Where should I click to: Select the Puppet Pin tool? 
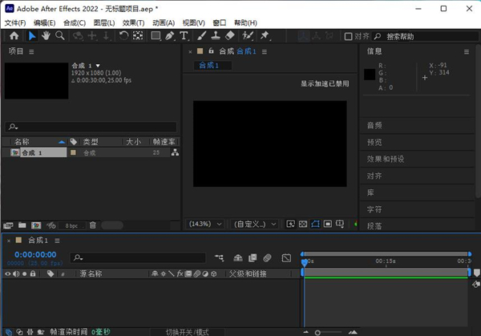[x=263, y=36]
